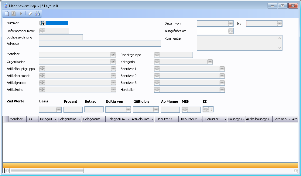The height and width of the screenshot is (176, 301).
Task: Click the Belegart column header
Action: [46, 119]
